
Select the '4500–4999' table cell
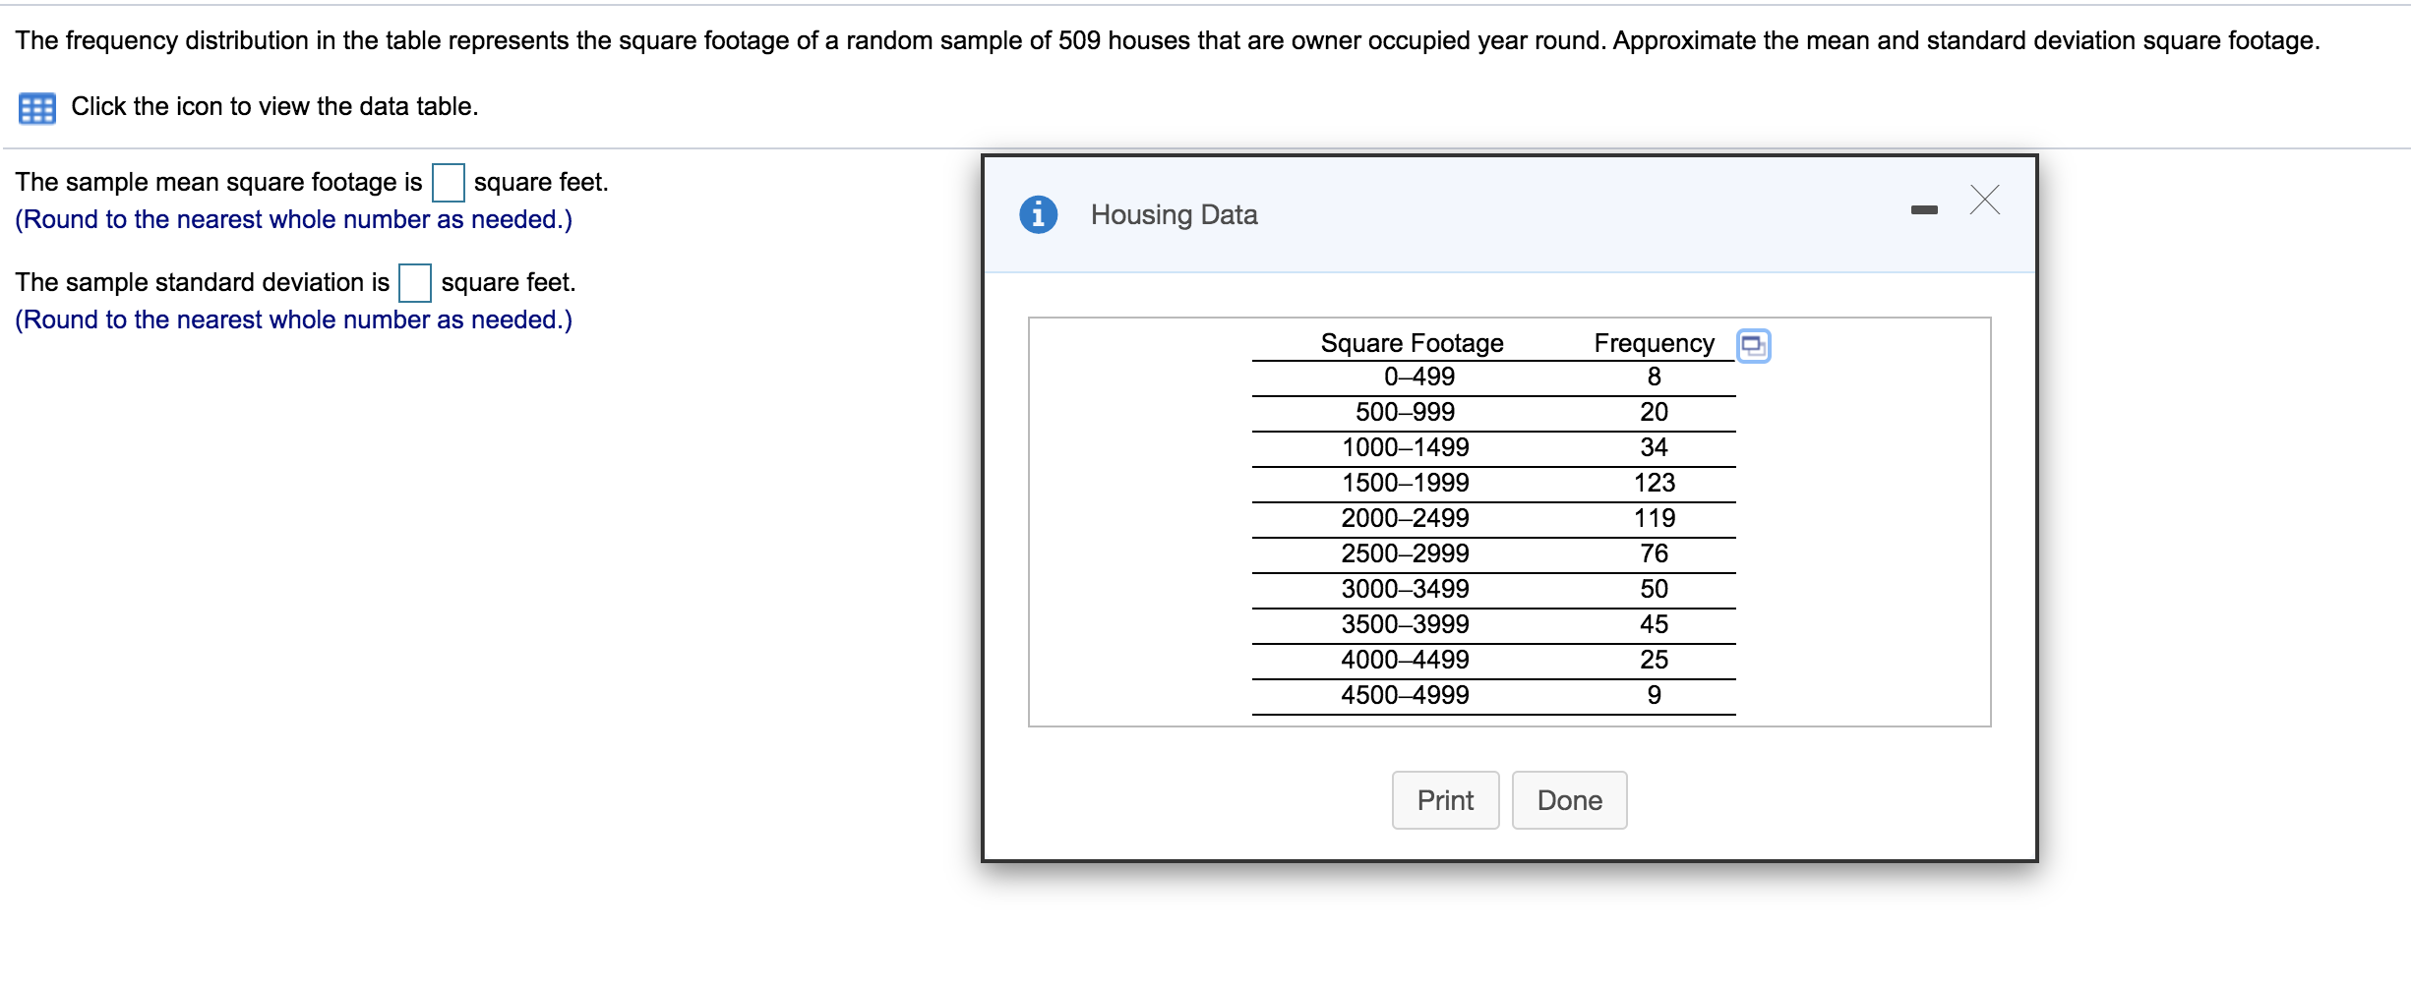(x=1405, y=695)
